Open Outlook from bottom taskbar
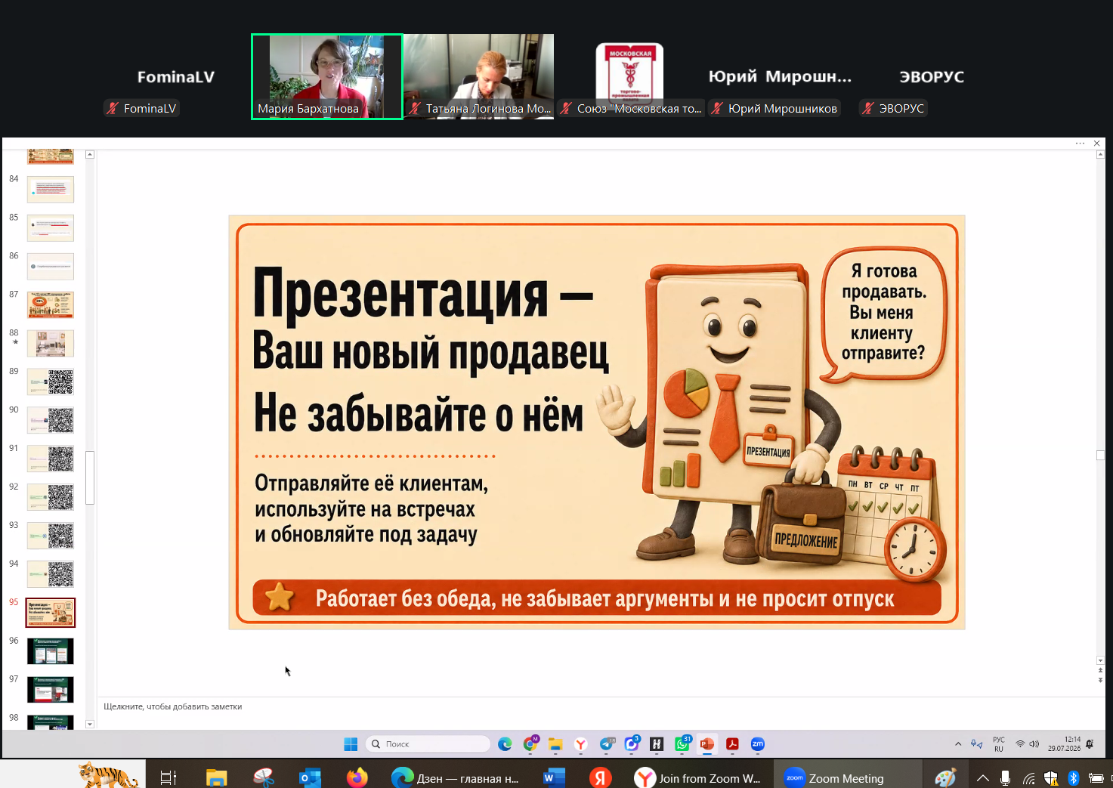 click(x=310, y=777)
